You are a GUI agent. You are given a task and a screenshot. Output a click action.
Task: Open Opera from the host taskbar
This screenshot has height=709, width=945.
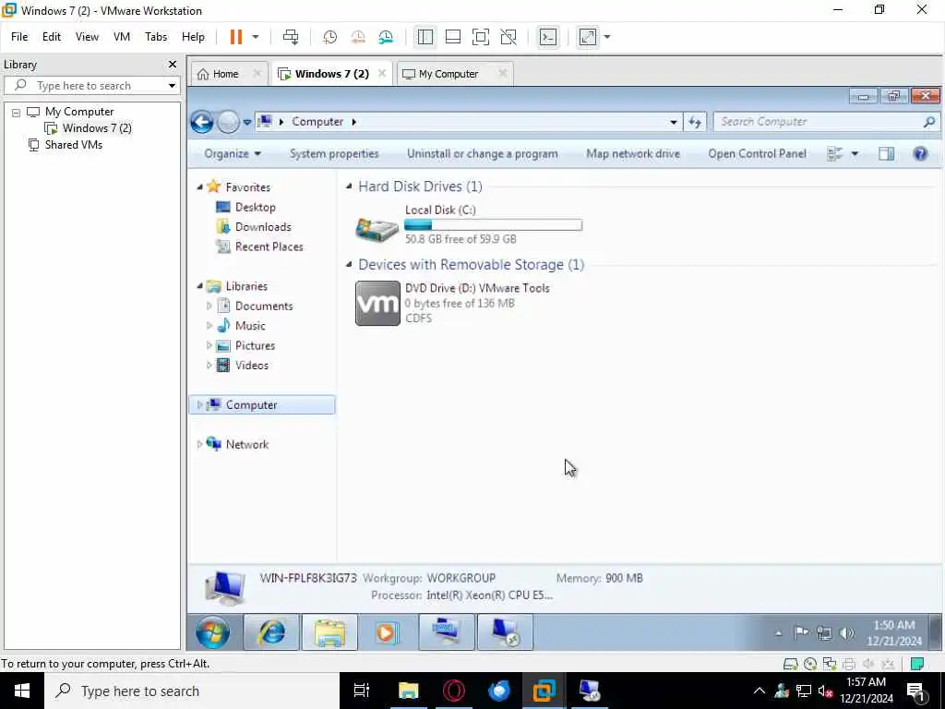pyautogui.click(x=454, y=691)
